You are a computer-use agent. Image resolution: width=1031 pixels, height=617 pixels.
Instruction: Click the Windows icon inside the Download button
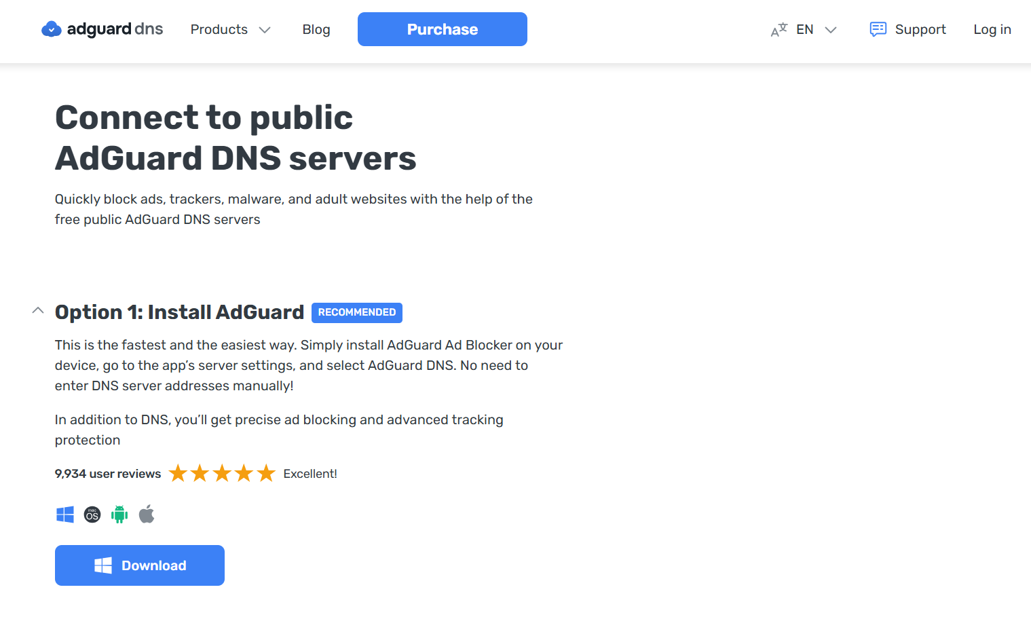[x=104, y=565]
